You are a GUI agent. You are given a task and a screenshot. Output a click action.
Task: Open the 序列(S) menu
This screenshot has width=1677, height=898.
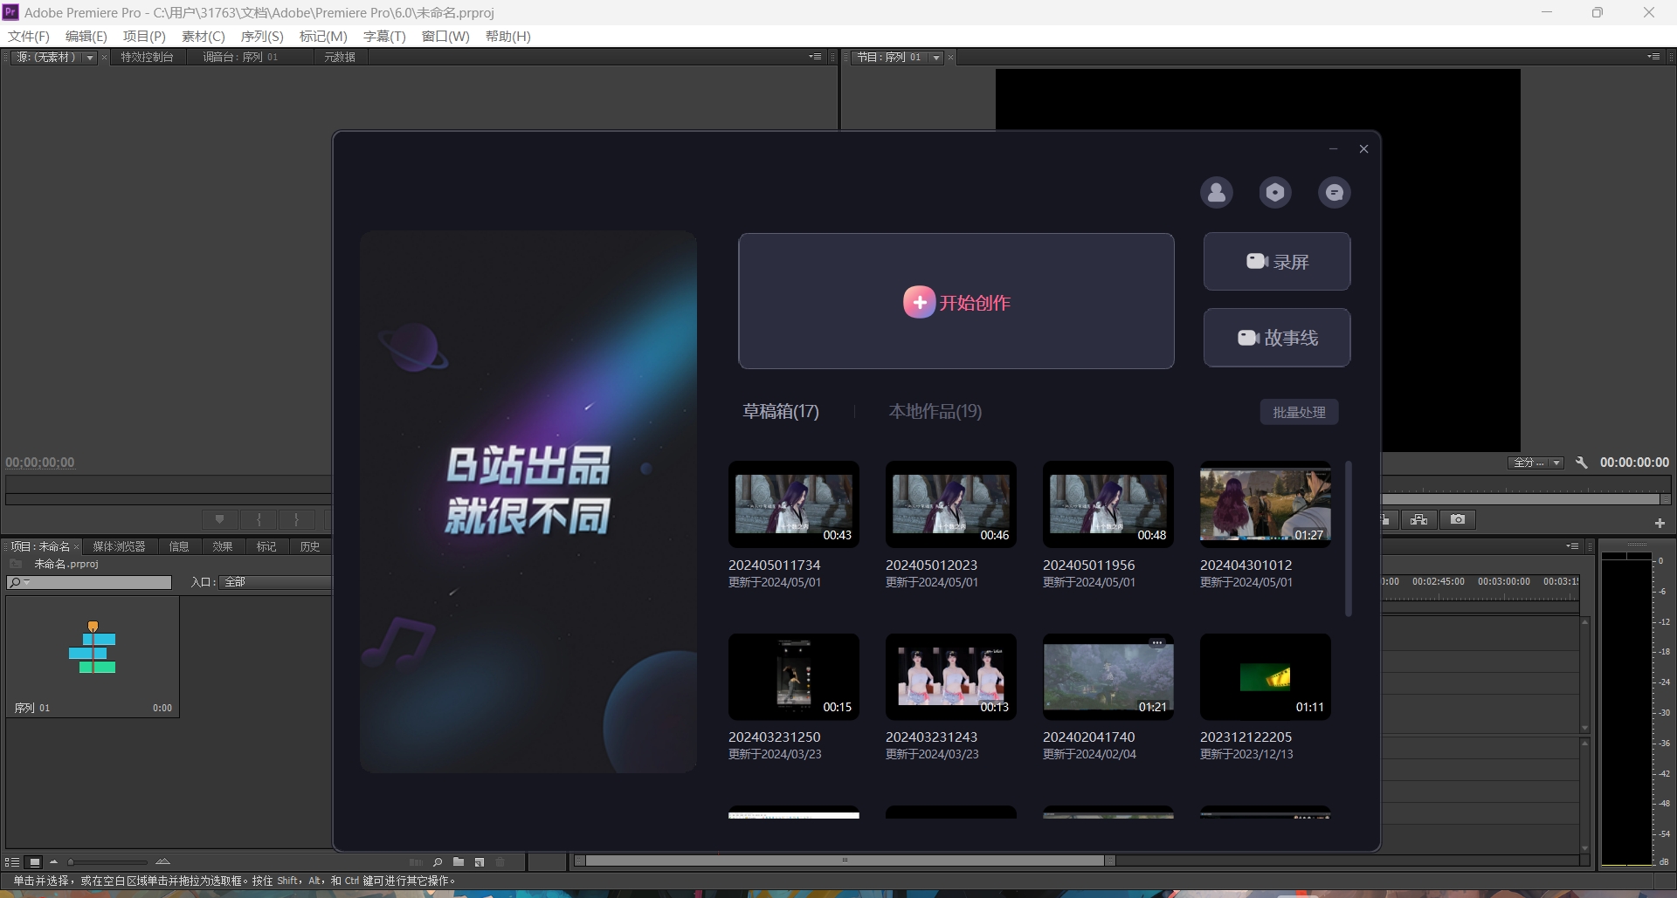click(261, 36)
